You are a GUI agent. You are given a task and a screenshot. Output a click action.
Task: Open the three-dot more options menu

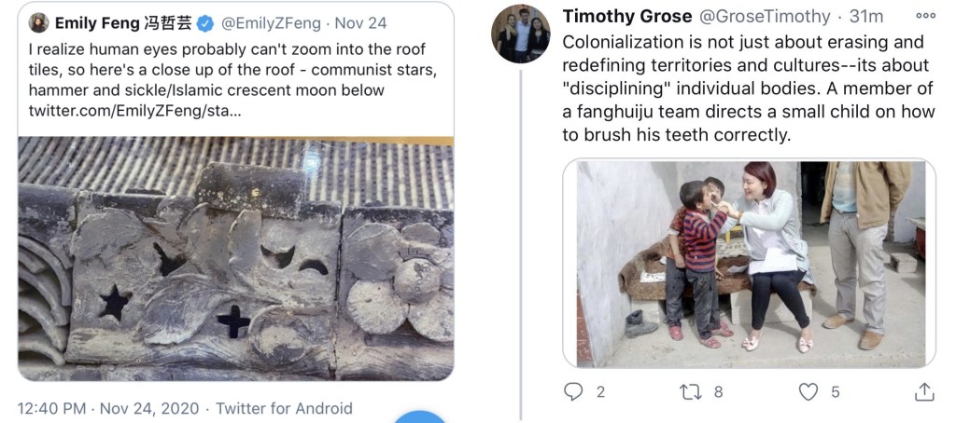[x=925, y=16]
